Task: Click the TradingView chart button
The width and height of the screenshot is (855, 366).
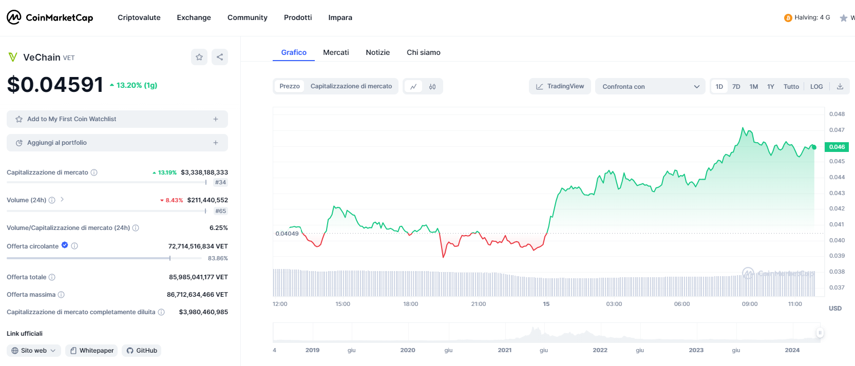Action: click(560, 86)
